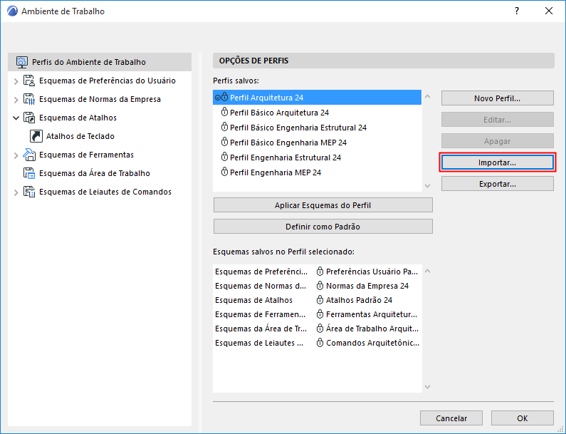Click the Esquemas de Normas da Empresa icon
The width and height of the screenshot is (566, 434).
point(29,99)
